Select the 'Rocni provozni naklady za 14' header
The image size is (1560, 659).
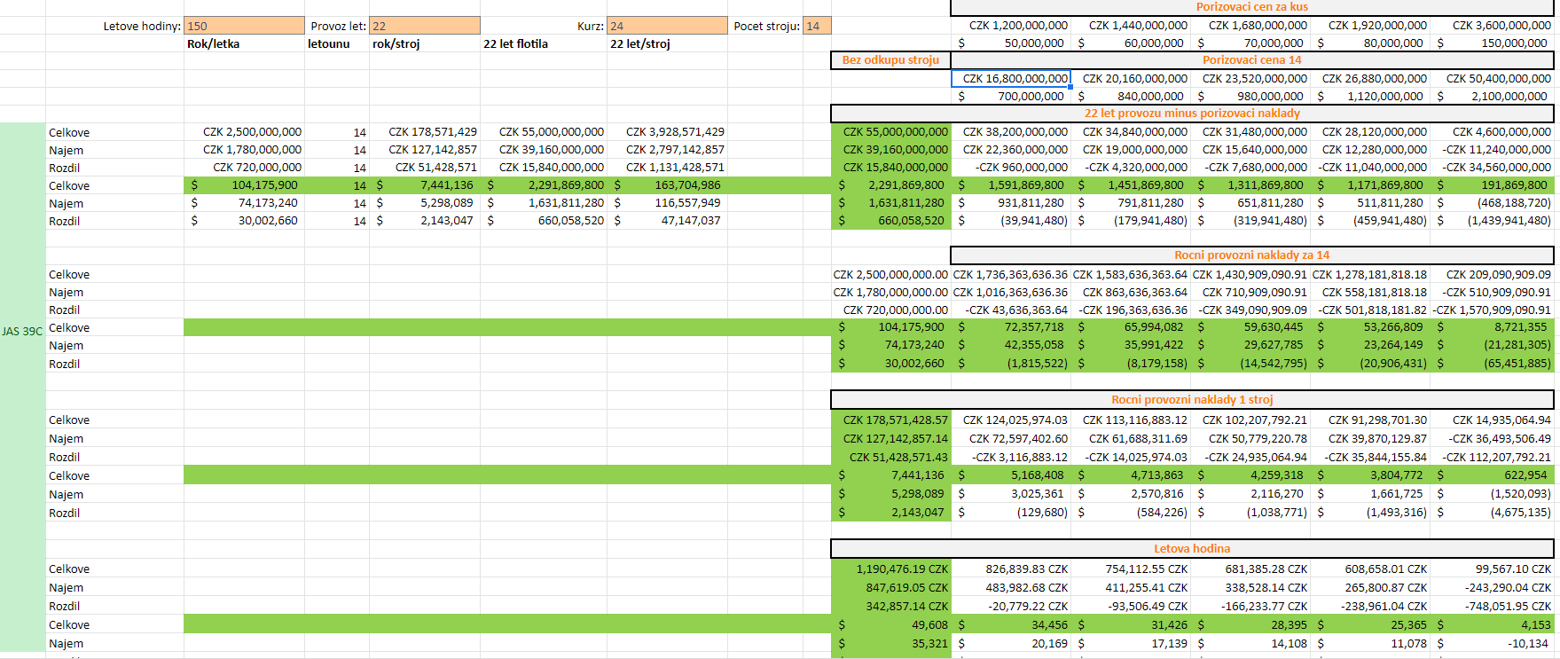(x=1251, y=255)
